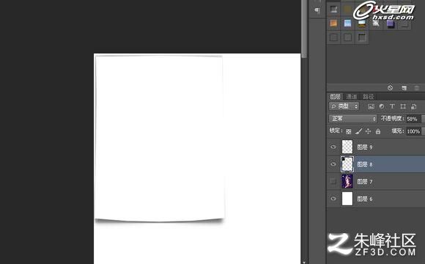The width and height of the screenshot is (425, 264).
Task: Toggle lock transparent pixels
Action: pos(349,131)
